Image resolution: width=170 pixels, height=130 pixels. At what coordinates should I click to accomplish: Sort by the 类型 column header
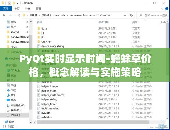(x=135, y=22)
